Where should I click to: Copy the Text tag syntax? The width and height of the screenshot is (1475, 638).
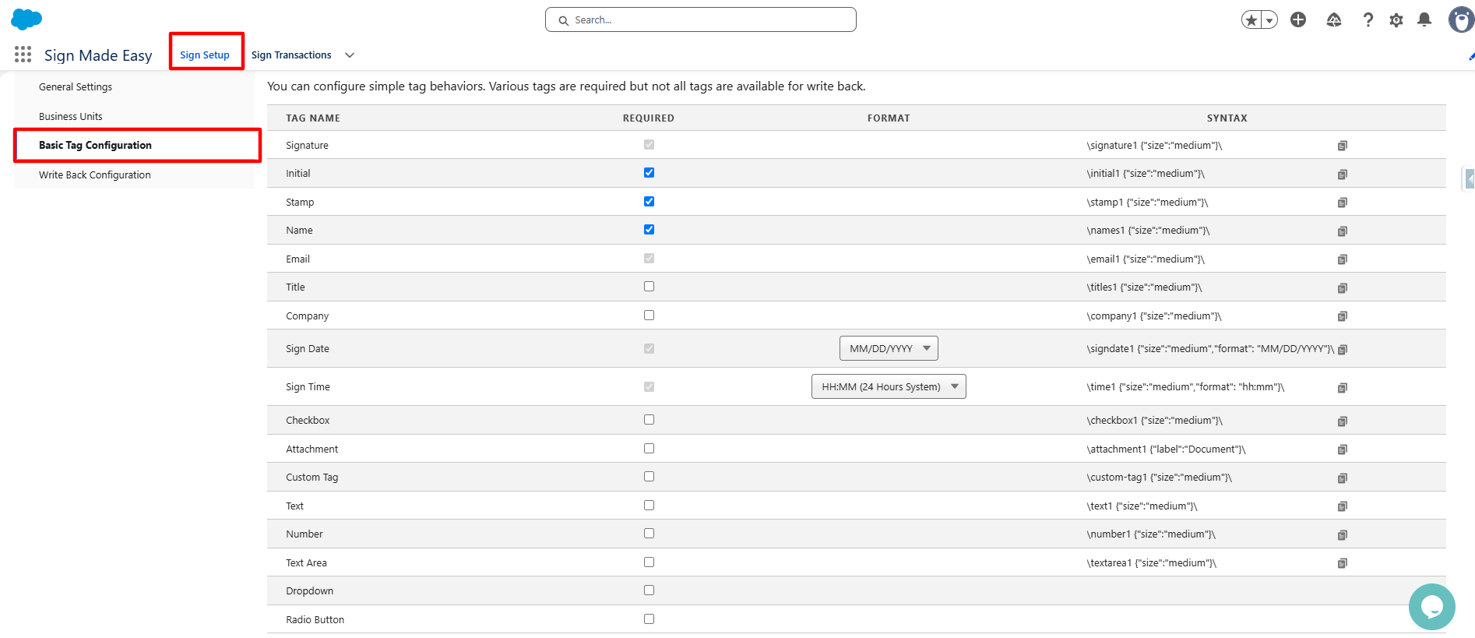pos(1343,506)
